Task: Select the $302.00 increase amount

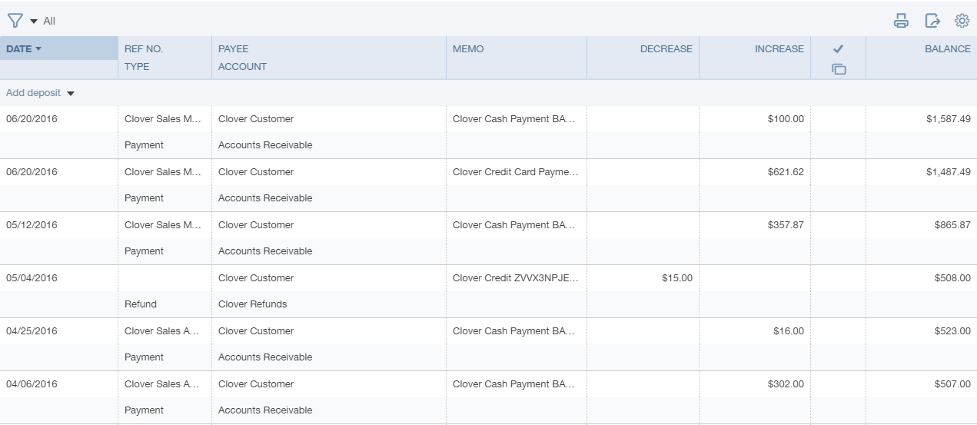Action: [x=786, y=384]
